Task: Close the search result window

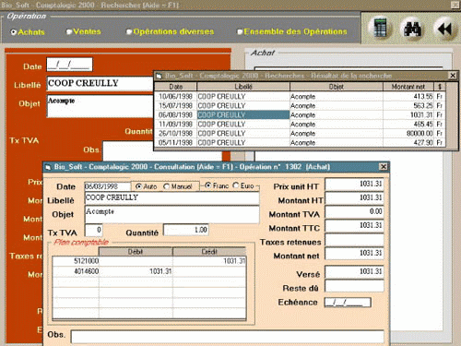Action: [x=453, y=76]
